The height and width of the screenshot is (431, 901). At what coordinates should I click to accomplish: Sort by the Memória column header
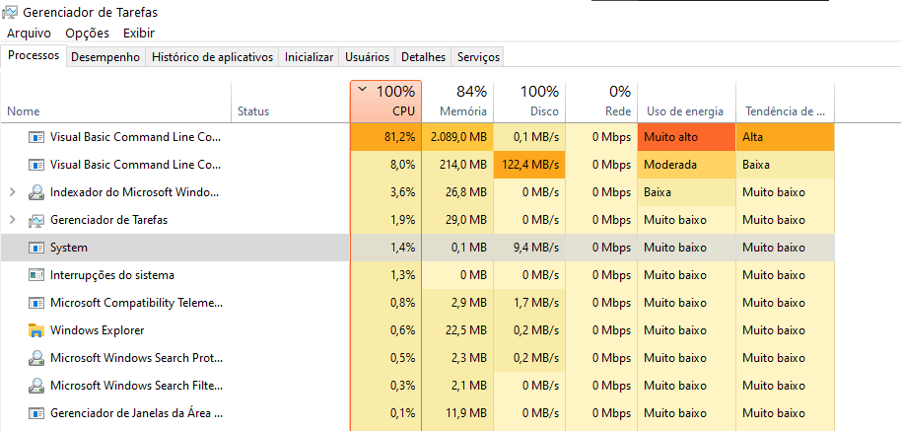coord(457,103)
